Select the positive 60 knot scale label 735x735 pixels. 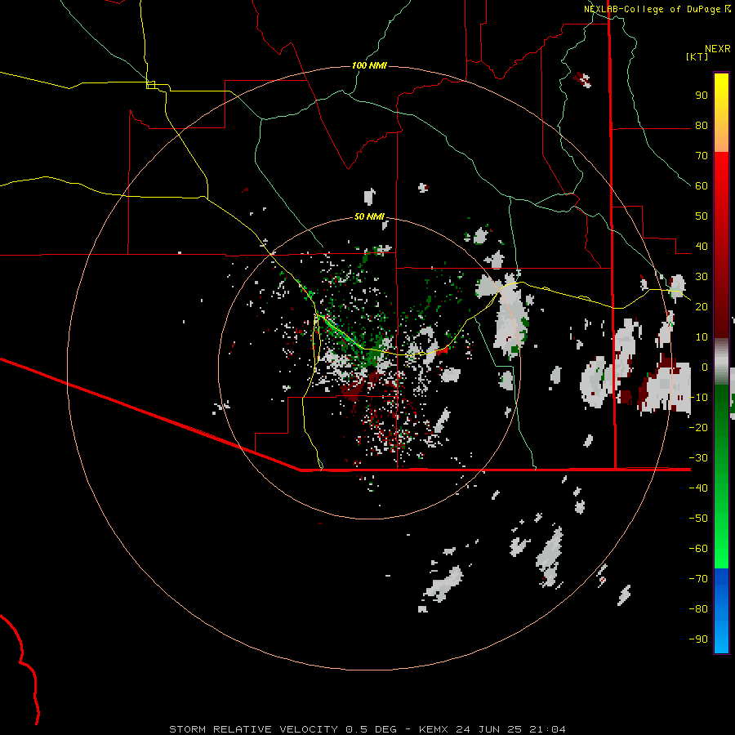click(702, 186)
